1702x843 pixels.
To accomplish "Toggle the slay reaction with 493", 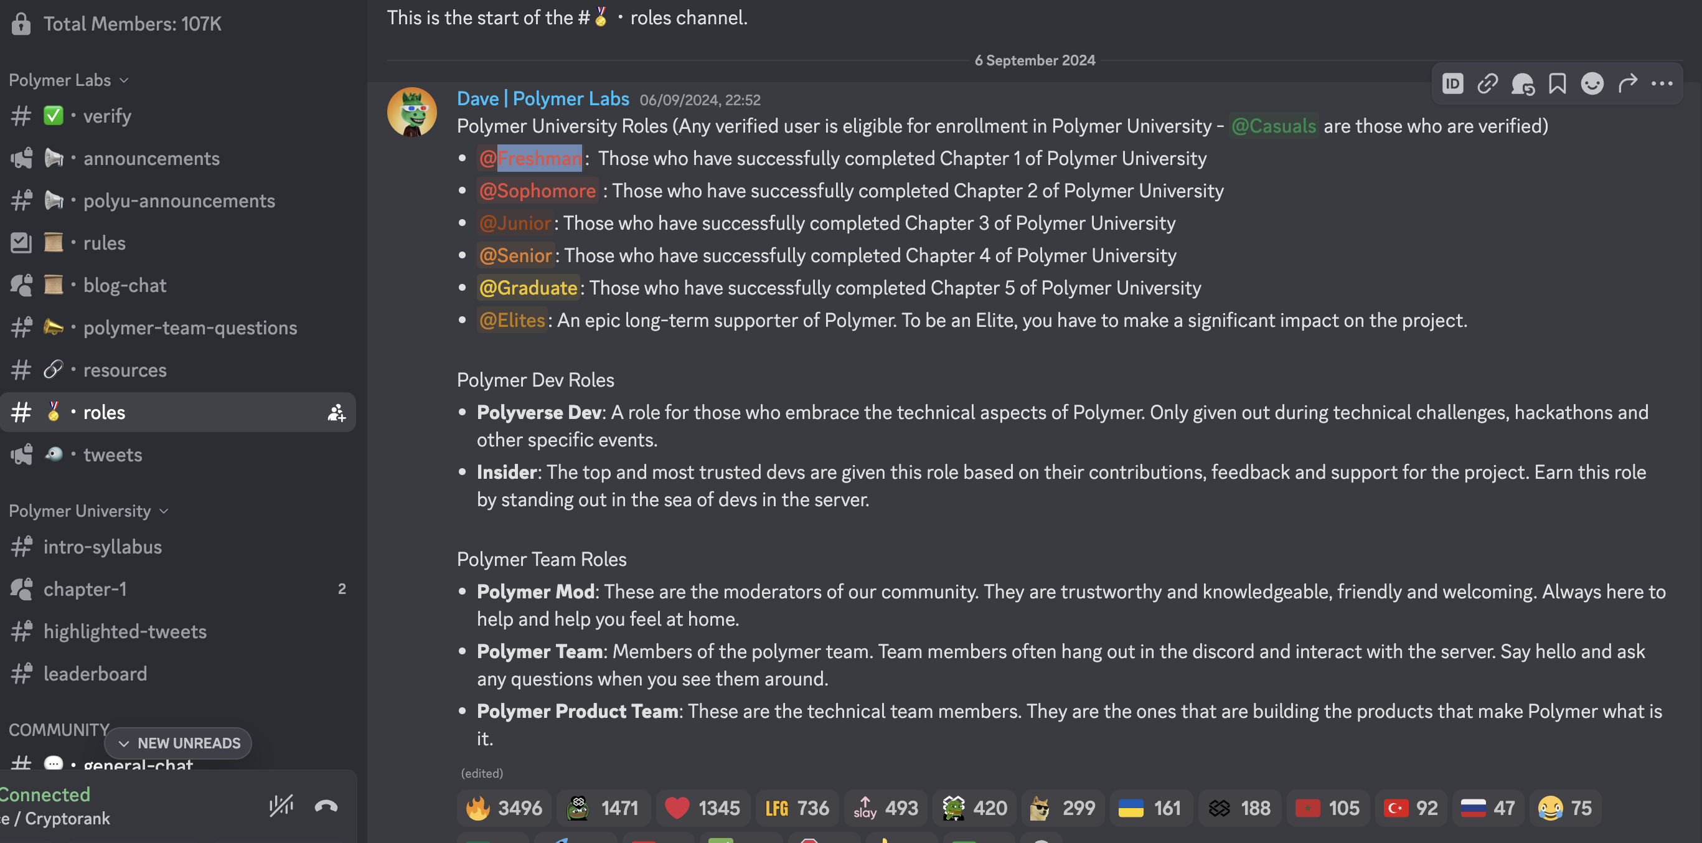I will (x=885, y=808).
